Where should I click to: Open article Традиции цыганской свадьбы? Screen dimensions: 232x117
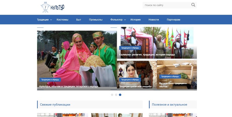[x=135, y=86]
